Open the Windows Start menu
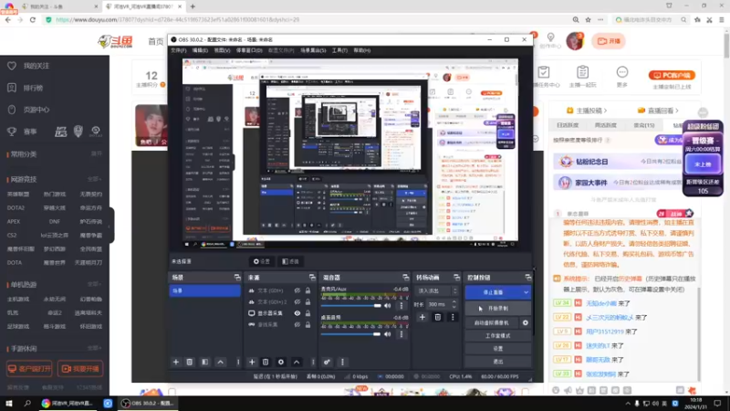This screenshot has height=411, width=730. coord(9,403)
